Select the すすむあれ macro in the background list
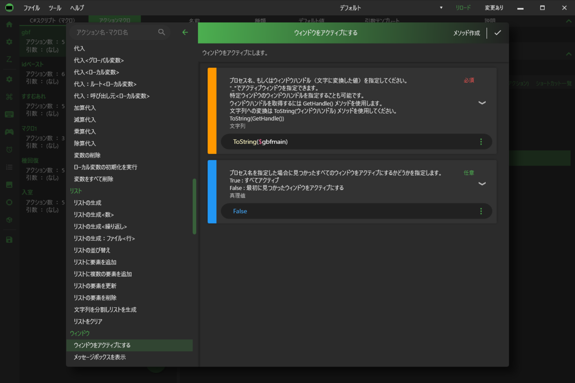The image size is (575, 383). [x=43, y=105]
